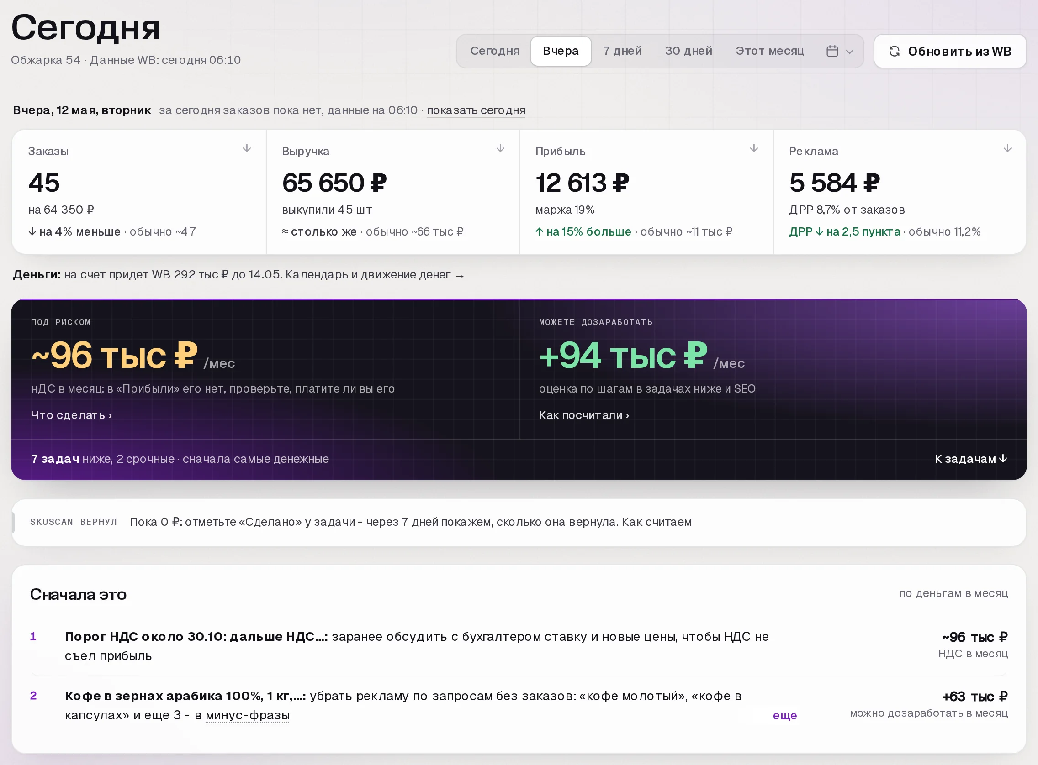Open the Как считаем link
This screenshot has height=765, width=1038.
pos(657,522)
